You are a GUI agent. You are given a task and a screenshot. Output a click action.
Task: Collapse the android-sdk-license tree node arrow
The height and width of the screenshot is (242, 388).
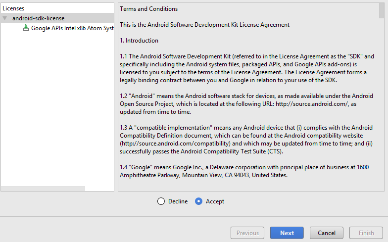click(x=5, y=18)
